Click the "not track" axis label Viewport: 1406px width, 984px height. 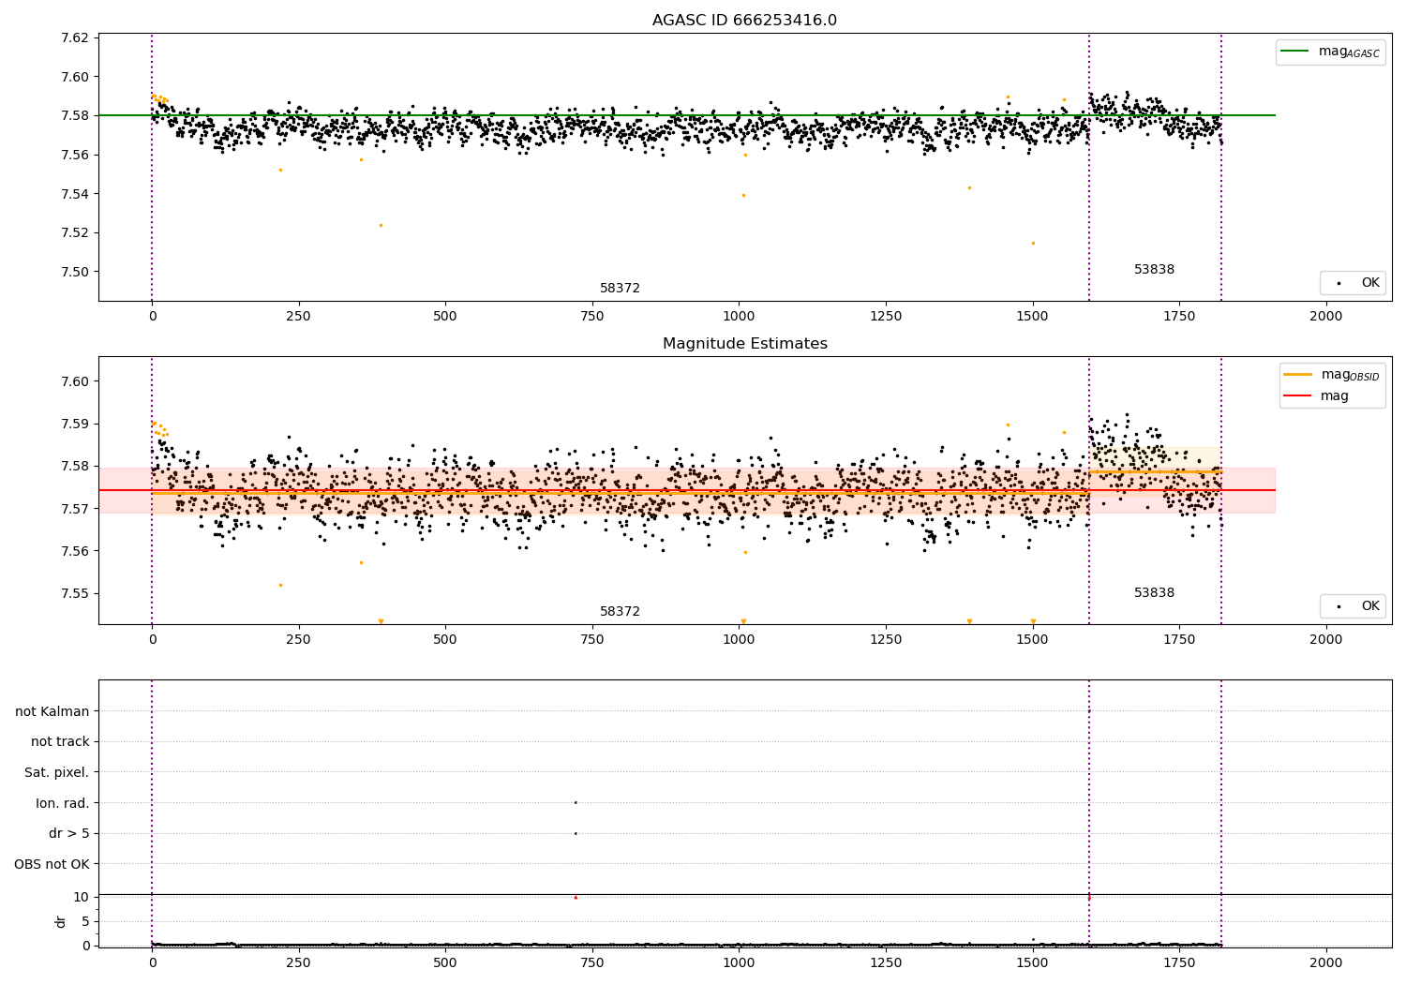60,741
